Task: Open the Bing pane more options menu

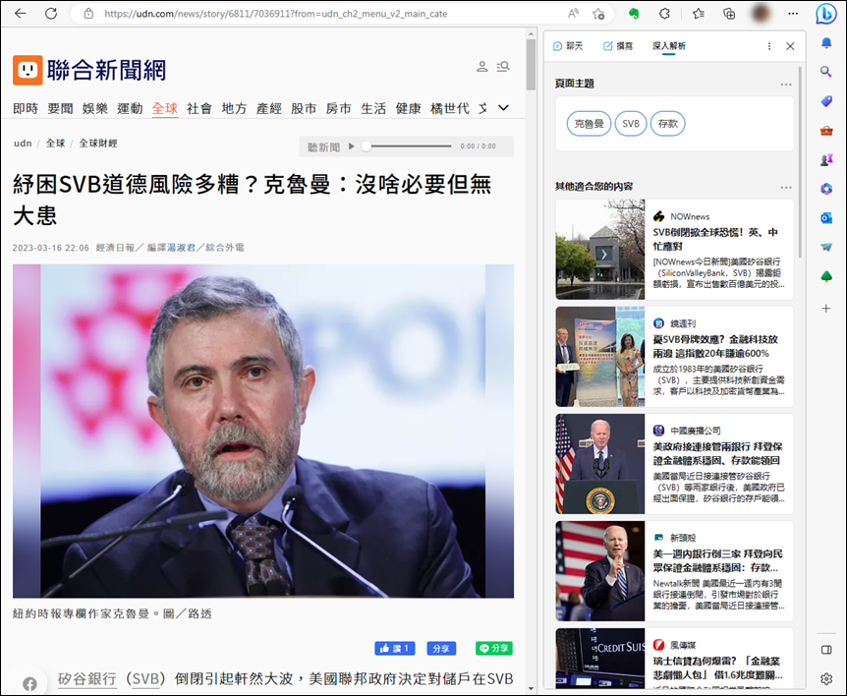Action: (x=769, y=46)
